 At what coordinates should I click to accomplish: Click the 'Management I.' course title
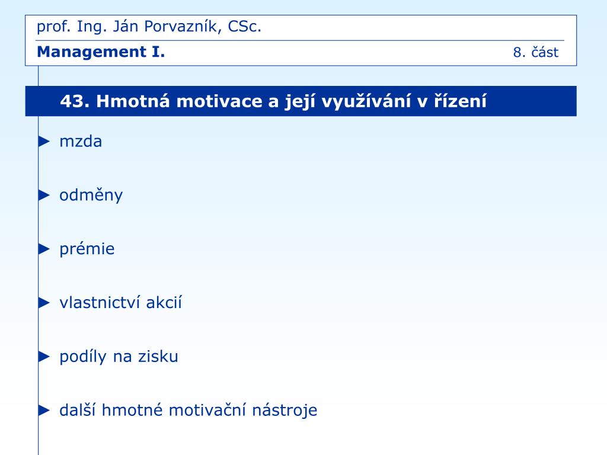(x=101, y=52)
